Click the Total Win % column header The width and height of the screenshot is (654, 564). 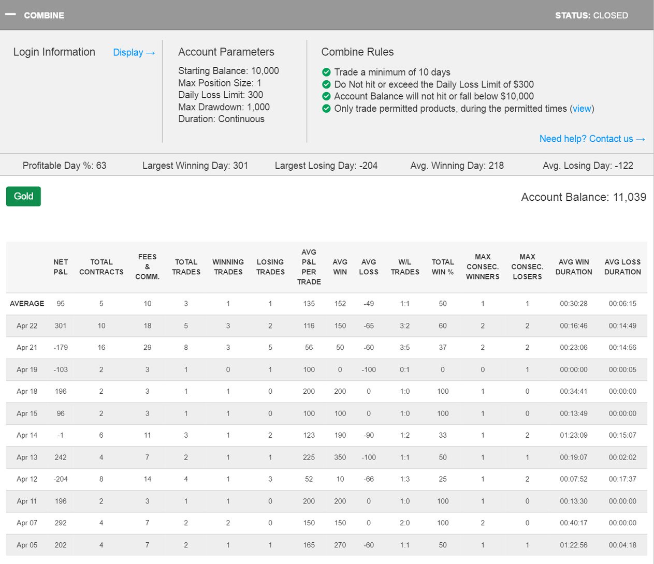(x=443, y=267)
